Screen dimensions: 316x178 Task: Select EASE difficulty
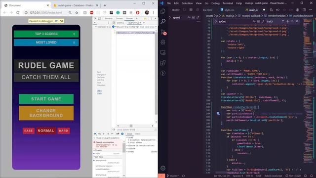(x=29, y=131)
